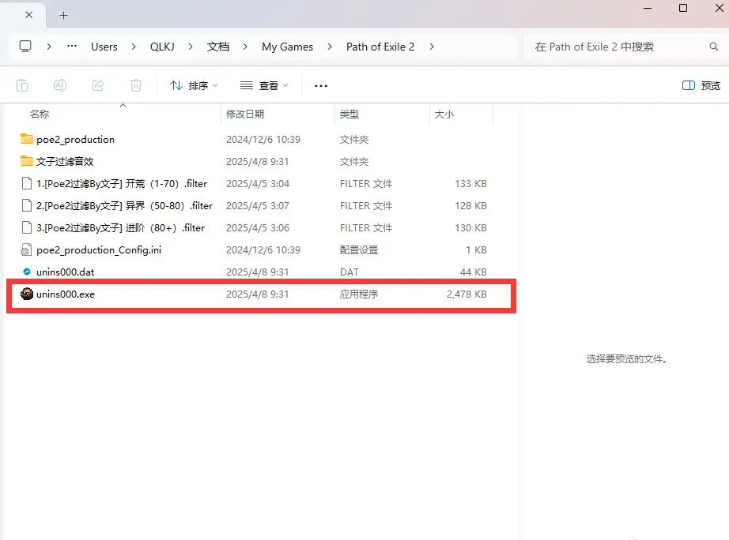Viewport: 729px width, 540px height.
Task: Open a new tab with plus button
Action: click(64, 15)
